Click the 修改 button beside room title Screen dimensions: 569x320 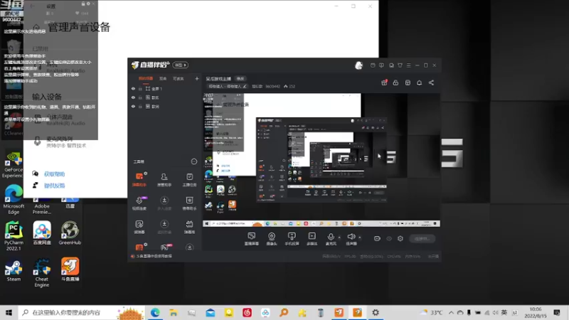(x=240, y=79)
